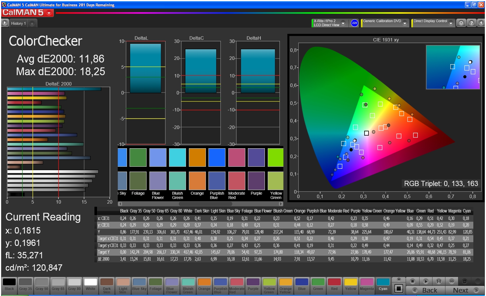Toggle continuous read infinity icon
The width and height of the screenshot is (486, 296).
[x=452, y=281]
